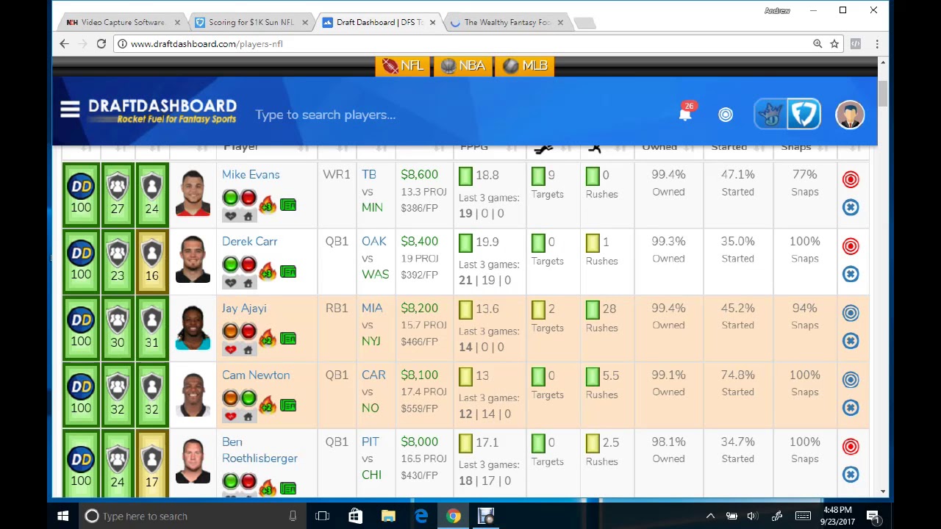Switch to The Wealthy Fantasy Football tab
The width and height of the screenshot is (941, 529).
coord(507,22)
